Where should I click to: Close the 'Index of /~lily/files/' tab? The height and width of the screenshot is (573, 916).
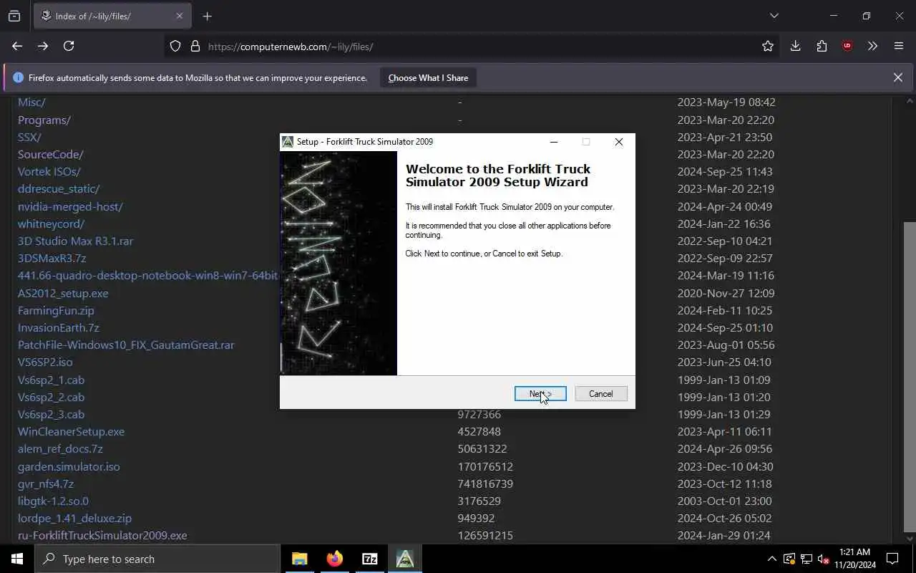180,16
